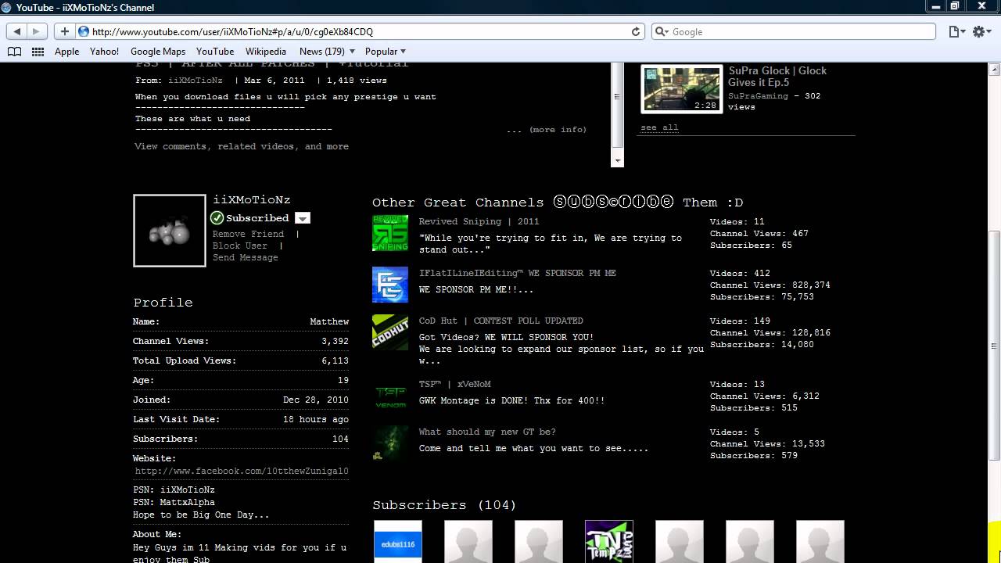Open the Google Maps bookmark
1001x563 pixels.
point(158,52)
